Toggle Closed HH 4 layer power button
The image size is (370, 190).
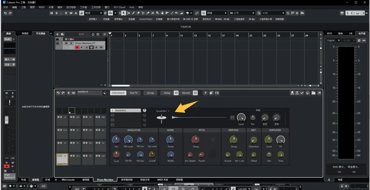point(113,110)
